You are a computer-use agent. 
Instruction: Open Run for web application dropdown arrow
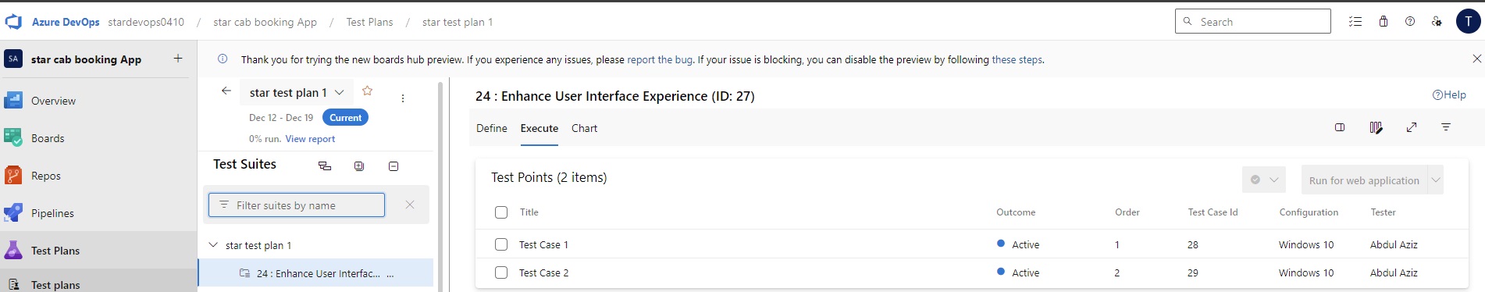click(1435, 180)
